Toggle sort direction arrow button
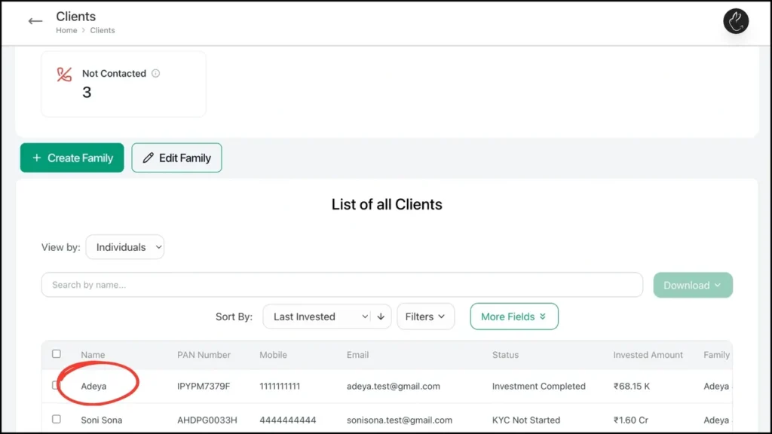The image size is (772, 434). tap(381, 317)
